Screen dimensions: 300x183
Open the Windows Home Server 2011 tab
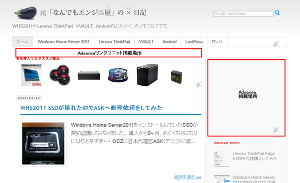(63, 41)
